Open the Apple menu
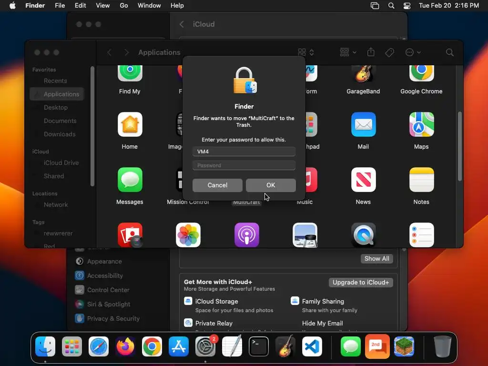 [12, 6]
